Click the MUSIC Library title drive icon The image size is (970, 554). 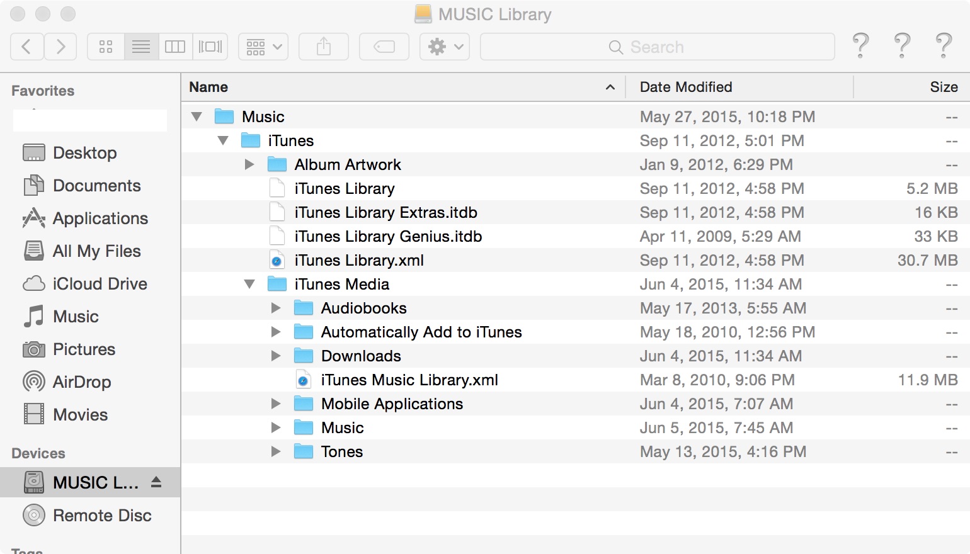coord(423,14)
